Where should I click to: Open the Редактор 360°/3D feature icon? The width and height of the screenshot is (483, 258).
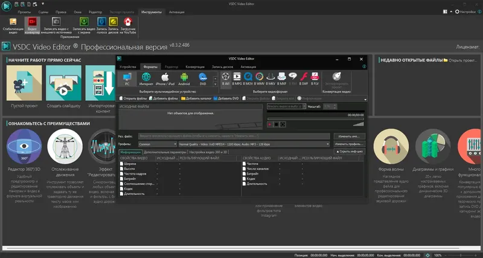coord(24,146)
